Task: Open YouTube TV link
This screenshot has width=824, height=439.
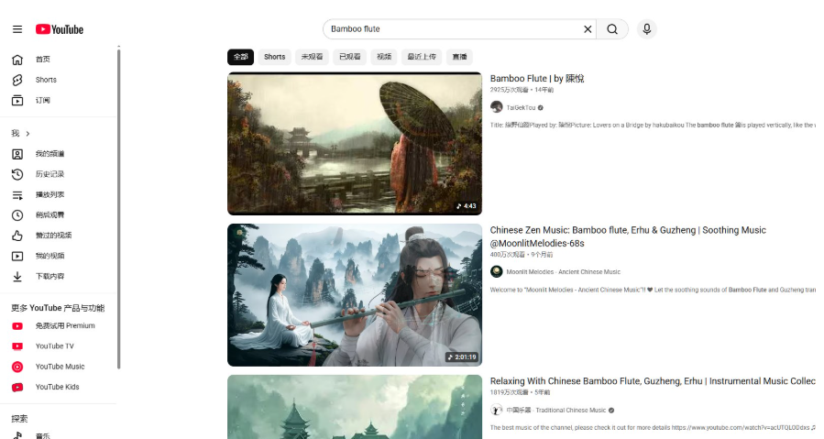Action: (x=58, y=346)
